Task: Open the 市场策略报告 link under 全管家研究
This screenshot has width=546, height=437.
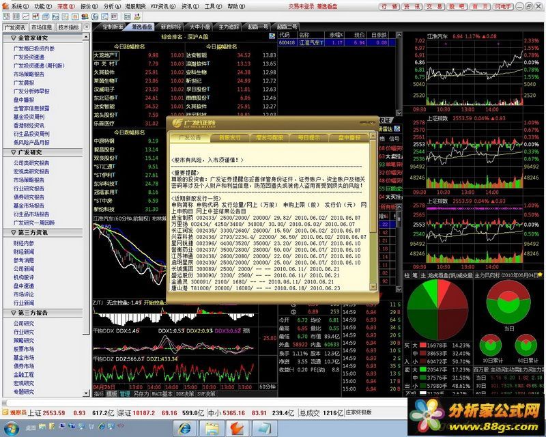Action: point(29,74)
